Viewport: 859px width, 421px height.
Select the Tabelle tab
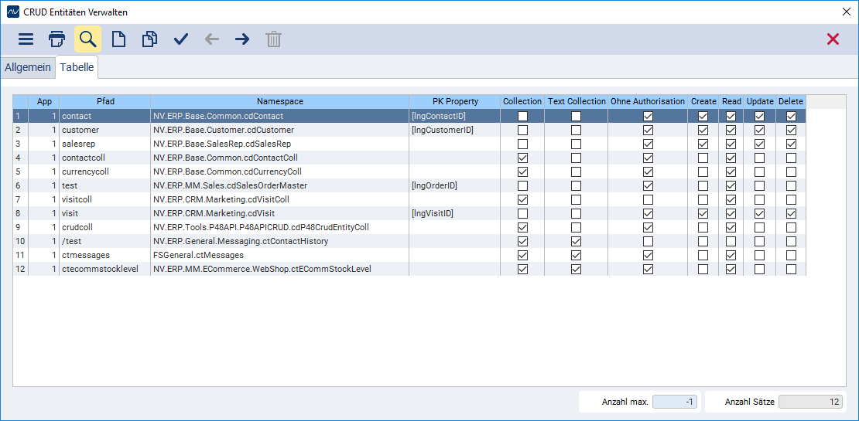point(77,68)
